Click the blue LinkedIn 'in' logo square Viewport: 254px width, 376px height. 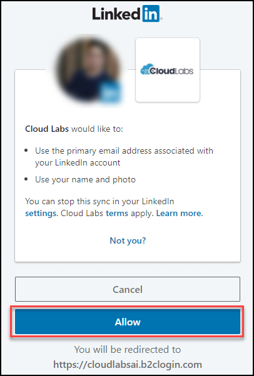(151, 14)
